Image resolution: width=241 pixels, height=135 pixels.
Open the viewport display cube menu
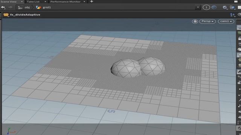click(225, 7)
